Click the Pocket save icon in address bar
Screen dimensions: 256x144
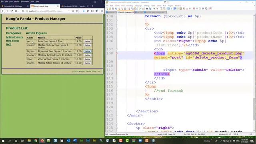coord(73,11)
